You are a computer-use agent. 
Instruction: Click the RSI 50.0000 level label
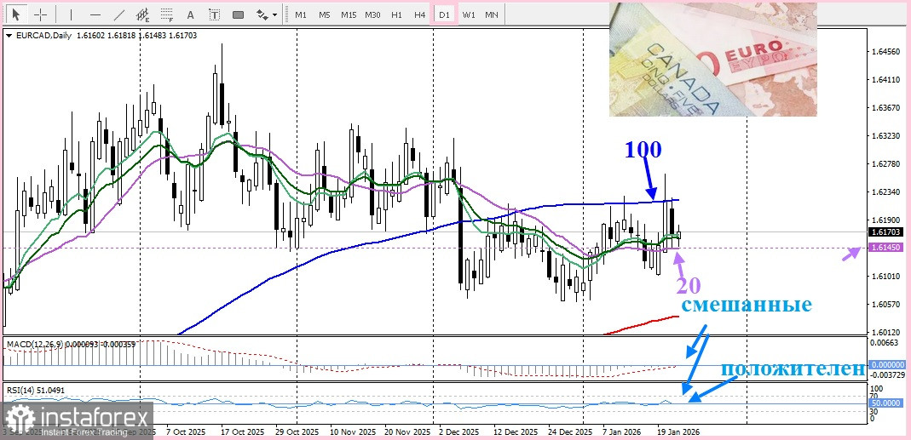[886, 403]
